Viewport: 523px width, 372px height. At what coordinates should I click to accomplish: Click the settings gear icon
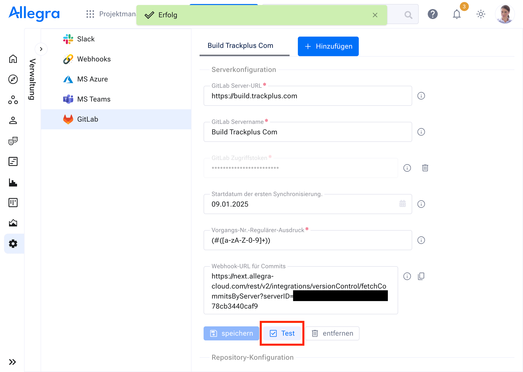pyautogui.click(x=13, y=243)
